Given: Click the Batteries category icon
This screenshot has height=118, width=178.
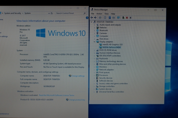Looking at the screenshot, I should pyautogui.click(x=97, y=28).
